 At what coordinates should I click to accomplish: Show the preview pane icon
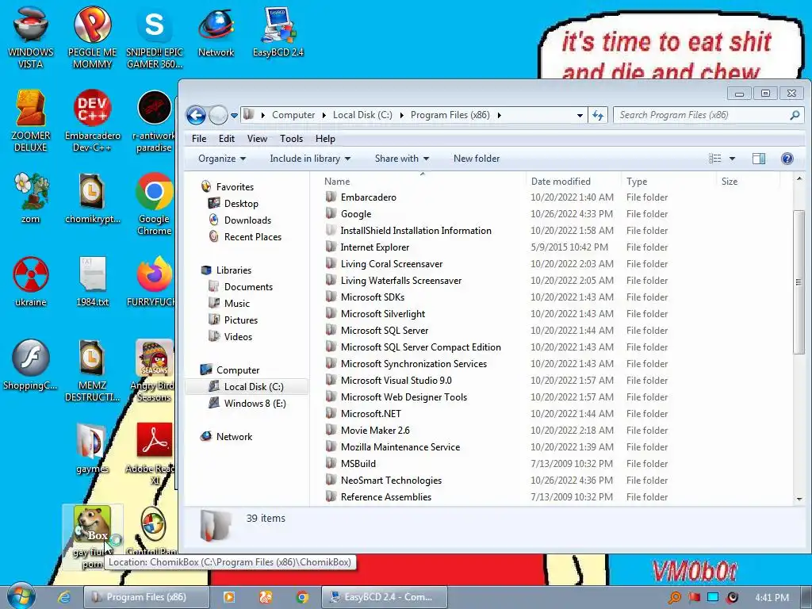pos(759,159)
